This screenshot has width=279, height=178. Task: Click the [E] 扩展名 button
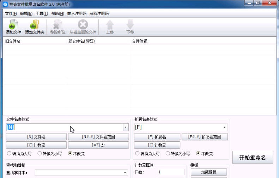pyautogui.click(x=157, y=137)
